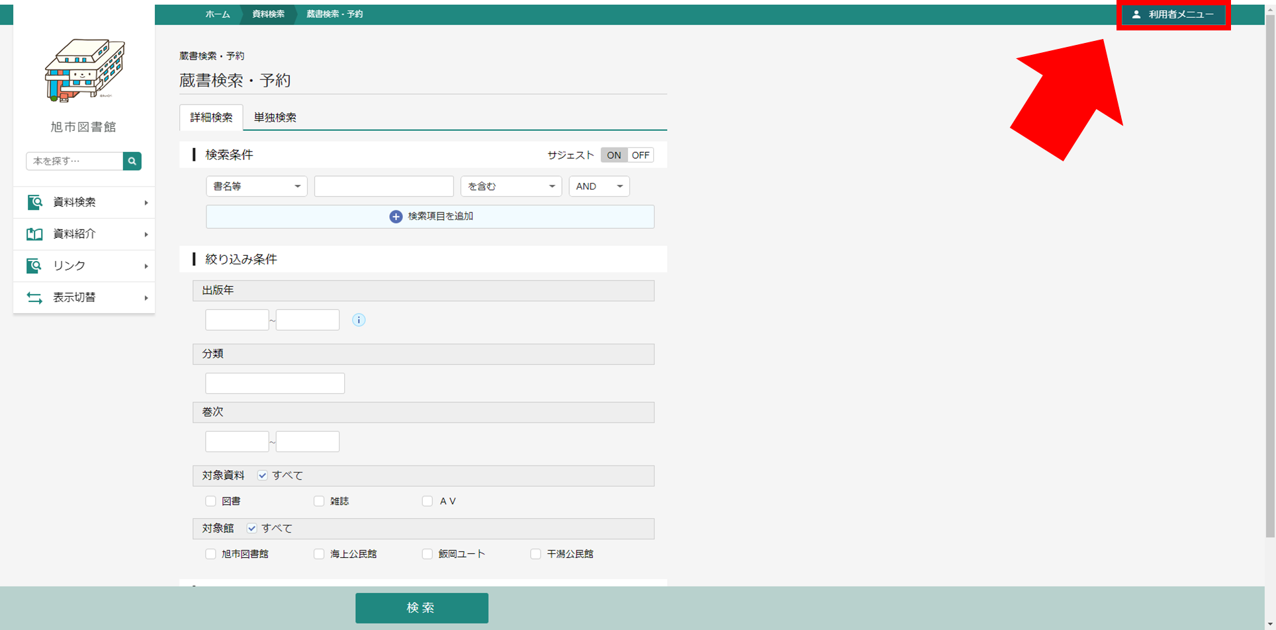
Task: Click the magnifier search icon beside 本を探す
Action: (x=132, y=161)
